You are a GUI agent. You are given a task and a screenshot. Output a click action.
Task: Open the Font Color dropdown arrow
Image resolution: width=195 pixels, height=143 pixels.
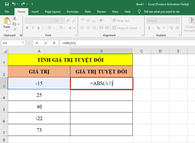point(74,28)
